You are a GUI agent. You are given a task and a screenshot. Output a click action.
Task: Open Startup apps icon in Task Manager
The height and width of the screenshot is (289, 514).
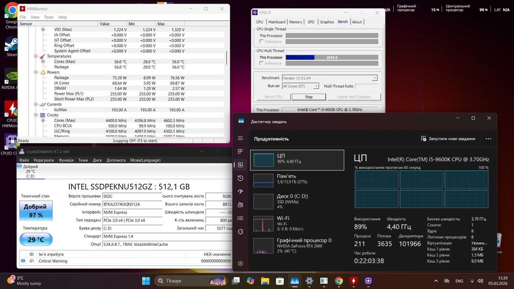(240, 191)
